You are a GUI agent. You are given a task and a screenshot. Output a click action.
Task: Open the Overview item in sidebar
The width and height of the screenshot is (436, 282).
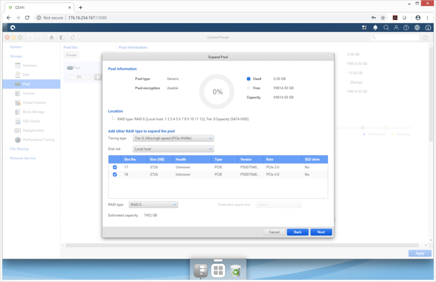tap(30, 66)
